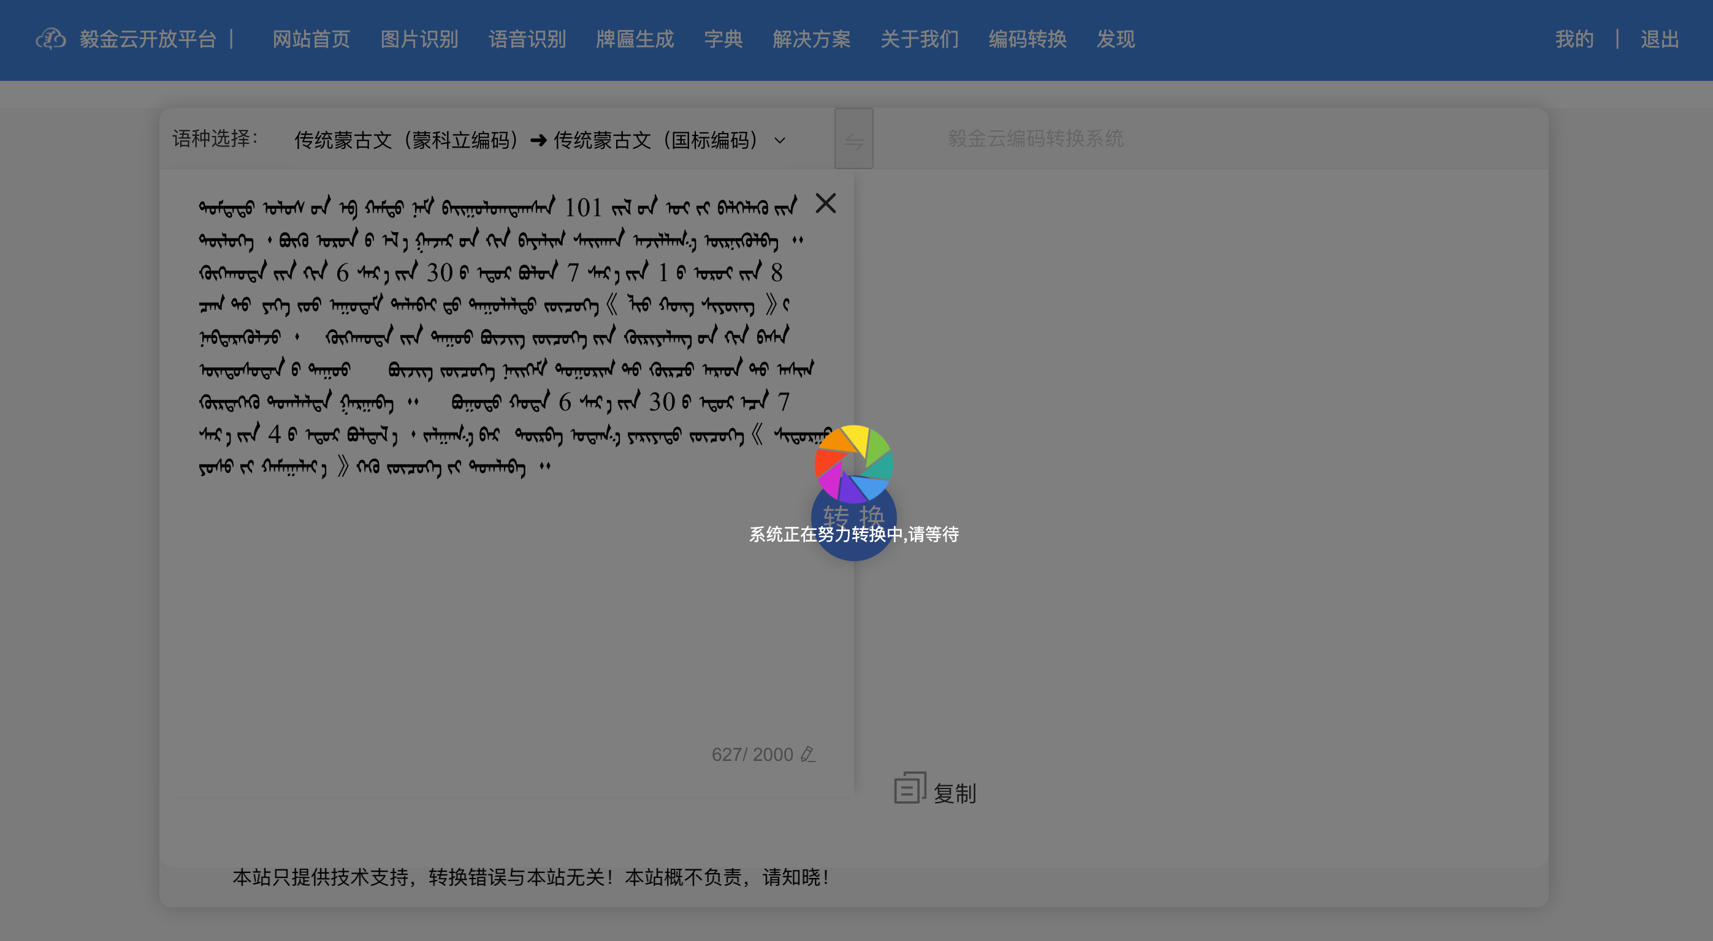Click the pencil icon next to 627/2000

point(808,754)
